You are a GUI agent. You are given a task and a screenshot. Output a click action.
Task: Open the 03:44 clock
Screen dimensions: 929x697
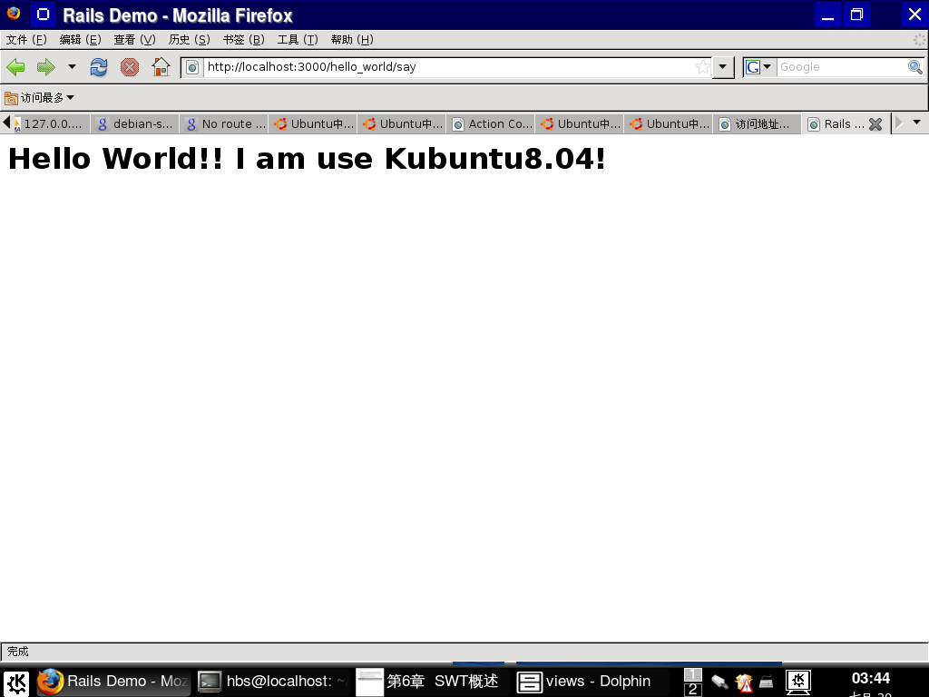870,679
